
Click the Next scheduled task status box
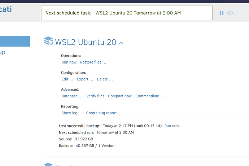tap(127, 13)
